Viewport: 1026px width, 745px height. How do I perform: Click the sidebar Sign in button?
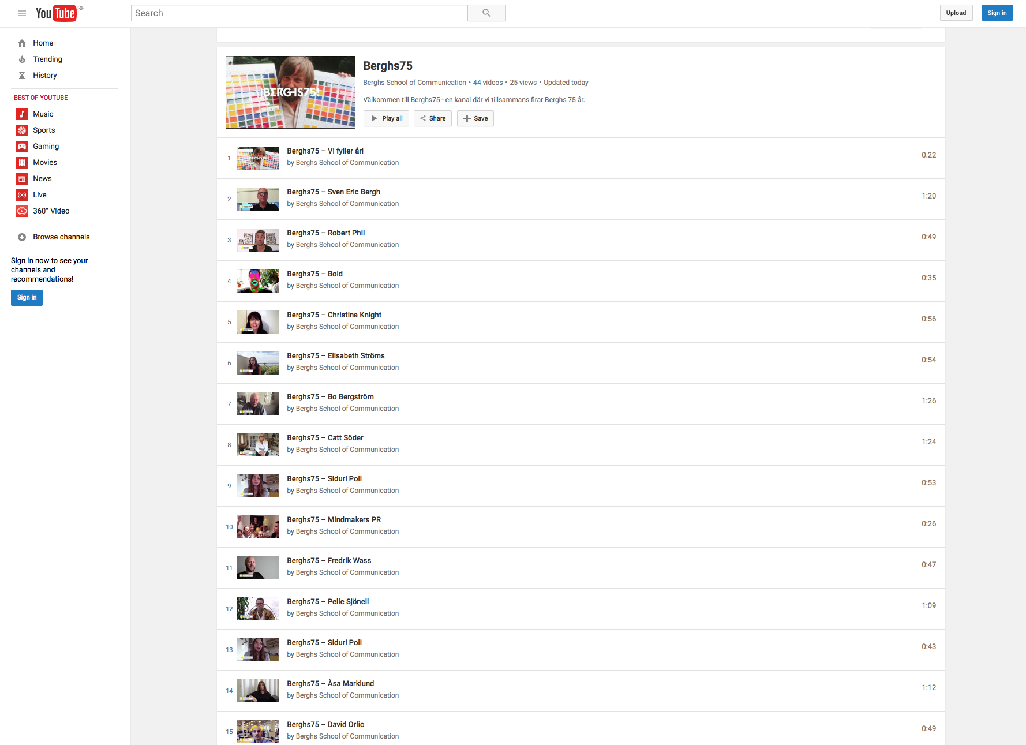point(27,298)
